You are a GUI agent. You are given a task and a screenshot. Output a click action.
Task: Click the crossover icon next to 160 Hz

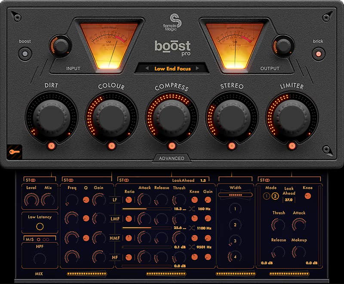(192, 209)
